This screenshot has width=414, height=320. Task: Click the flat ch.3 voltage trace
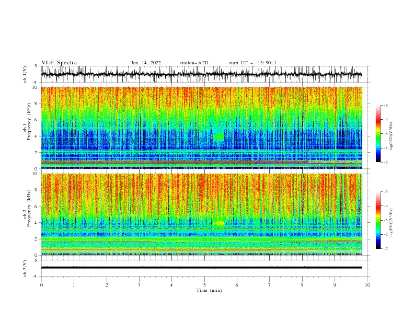tap(201, 268)
